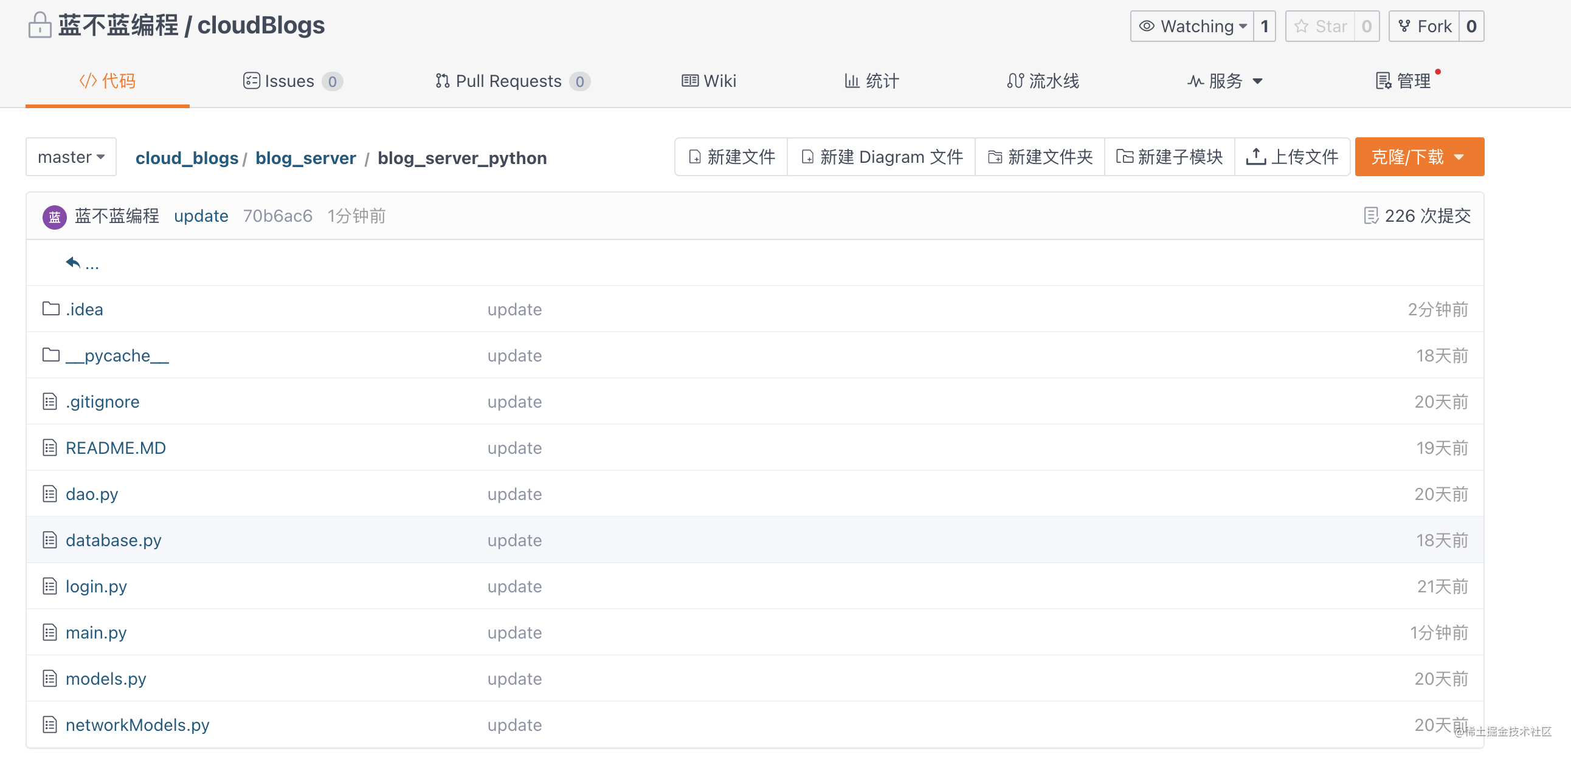This screenshot has height=757, width=1571.
Task: Open the master branch dropdown
Action: [x=71, y=157]
